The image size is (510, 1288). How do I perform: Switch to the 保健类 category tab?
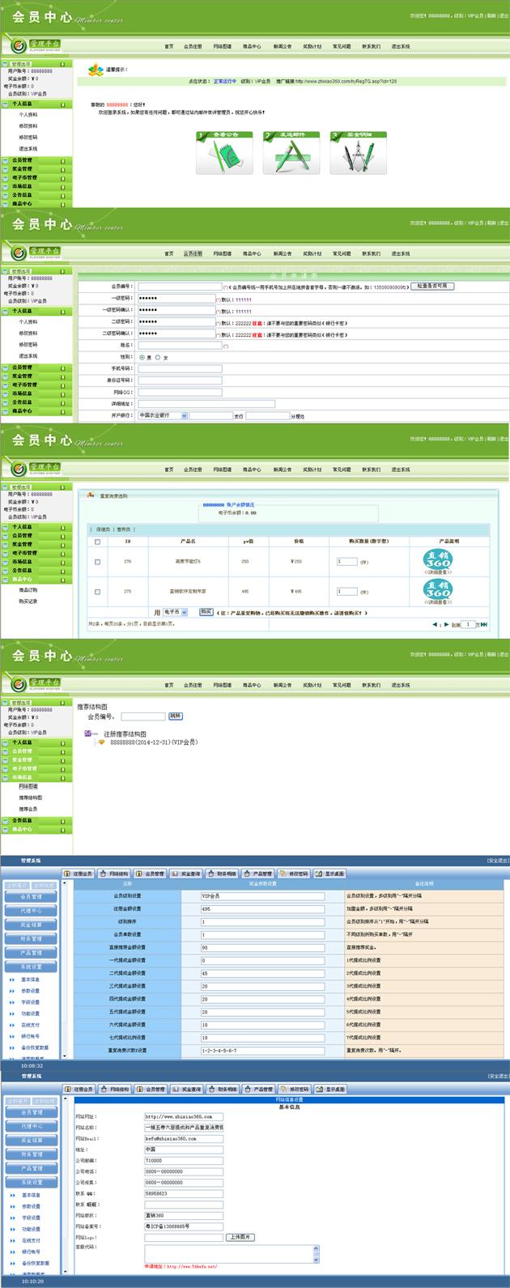103,529
